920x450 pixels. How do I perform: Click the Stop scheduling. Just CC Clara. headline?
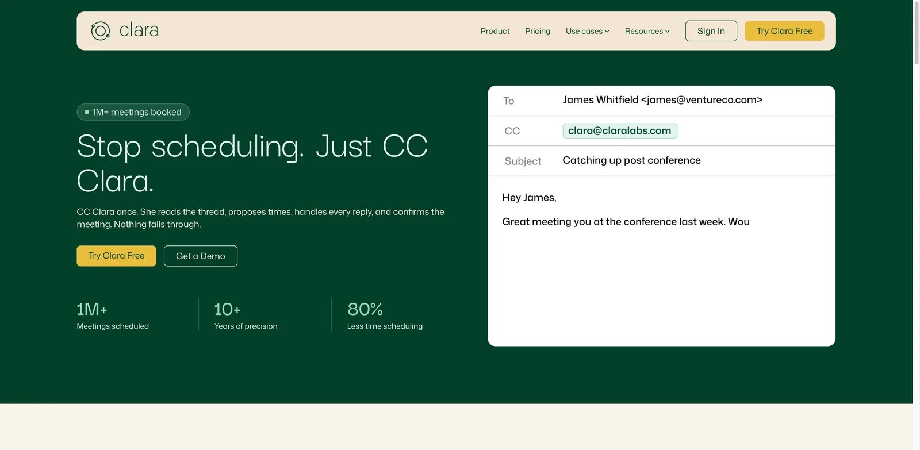(252, 163)
